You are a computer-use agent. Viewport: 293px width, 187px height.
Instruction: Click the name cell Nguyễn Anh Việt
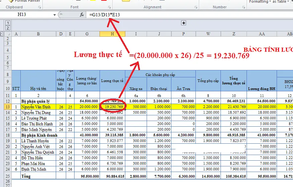coord(38,147)
